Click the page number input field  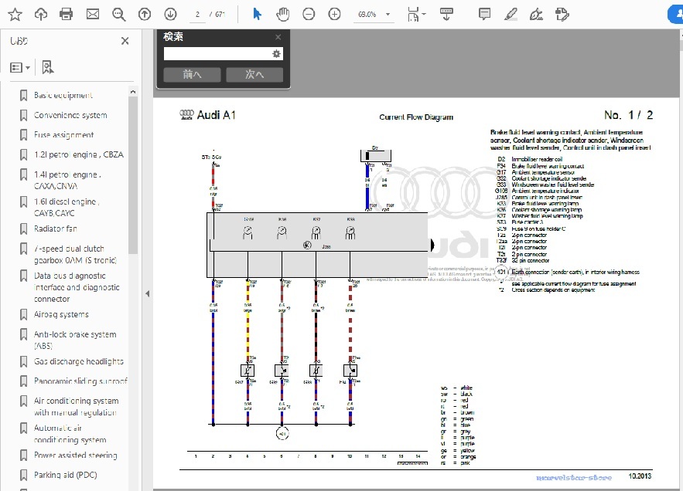(x=197, y=15)
